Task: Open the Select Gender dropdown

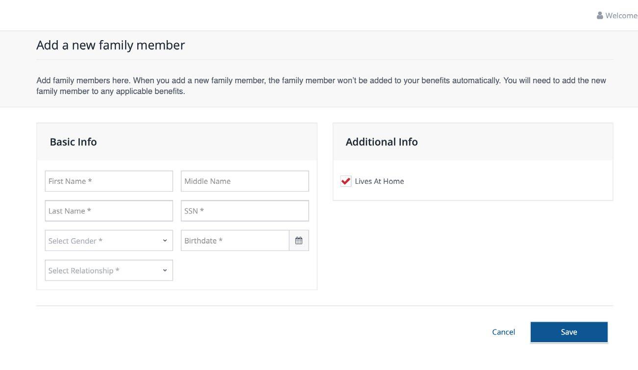Action: 108,241
